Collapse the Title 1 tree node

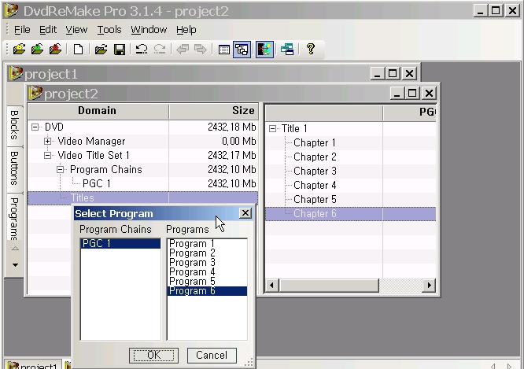pos(273,129)
